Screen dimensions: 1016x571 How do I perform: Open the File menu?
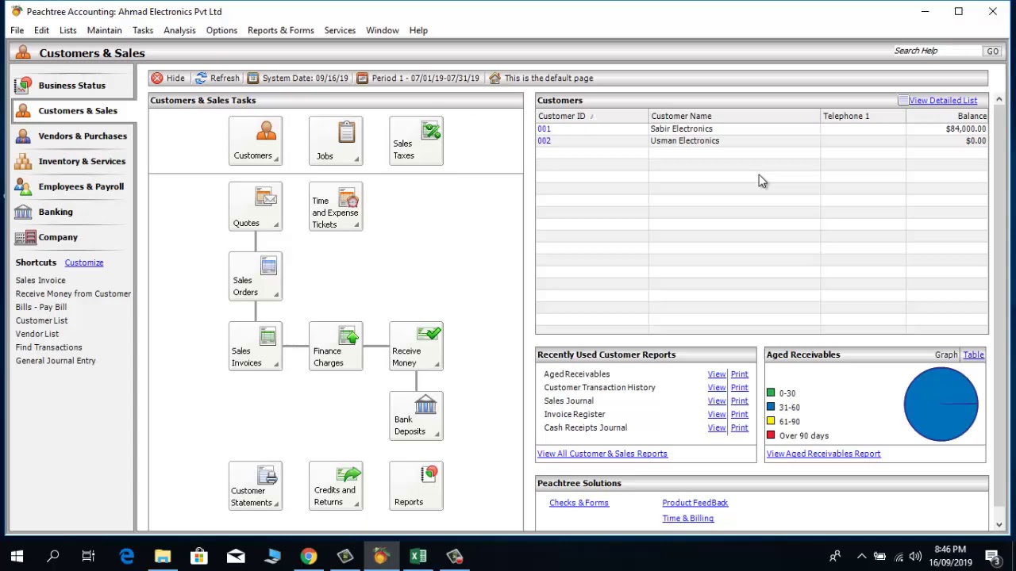(x=17, y=30)
